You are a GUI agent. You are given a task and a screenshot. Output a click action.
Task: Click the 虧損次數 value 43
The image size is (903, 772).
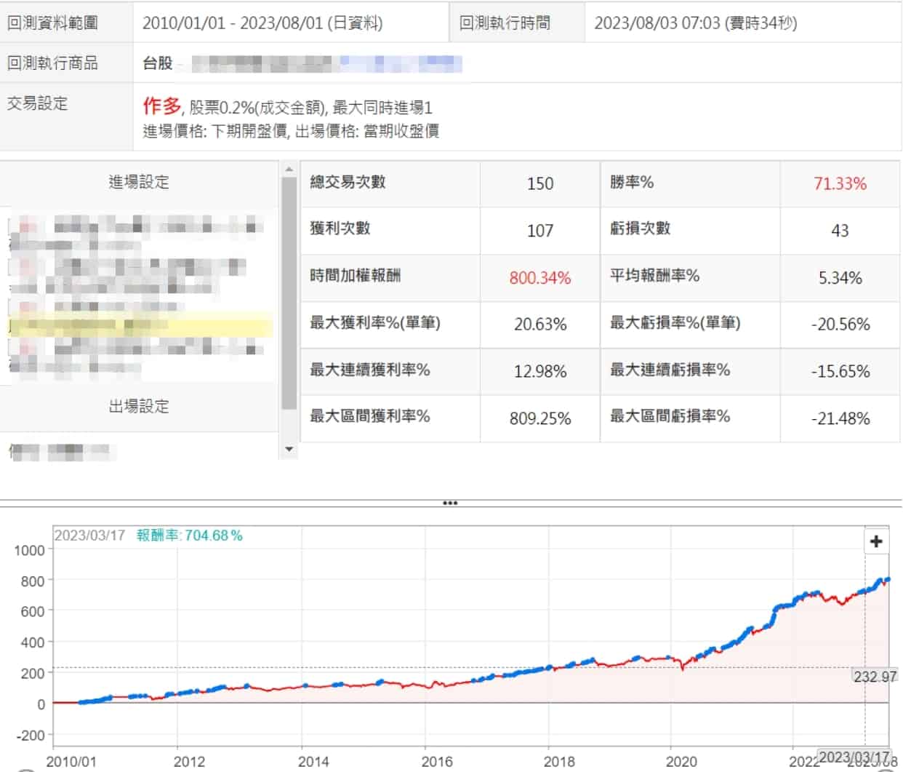pos(840,231)
